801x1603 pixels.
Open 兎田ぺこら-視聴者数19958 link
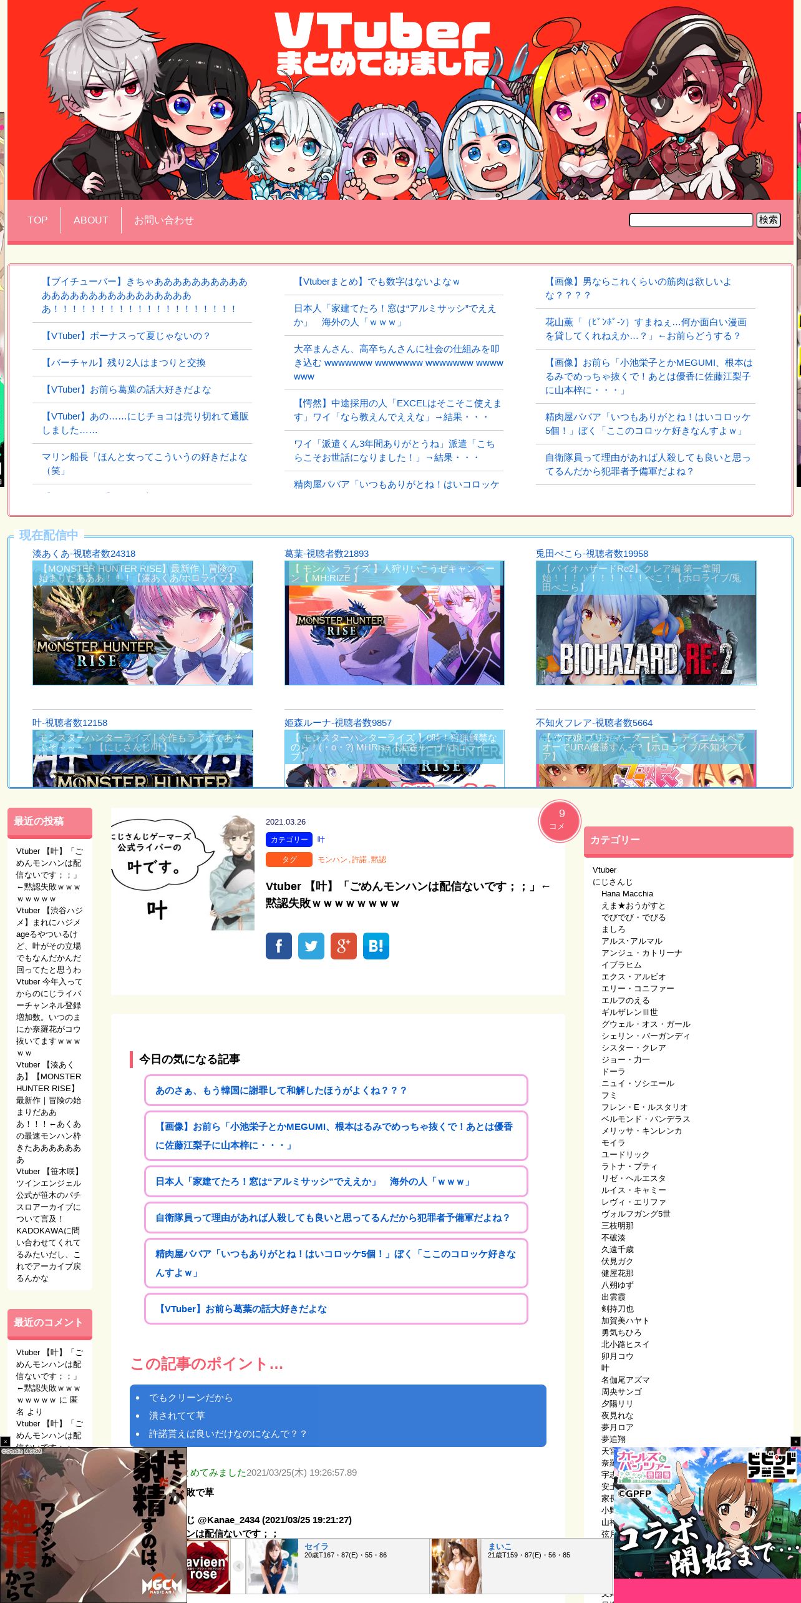(591, 554)
